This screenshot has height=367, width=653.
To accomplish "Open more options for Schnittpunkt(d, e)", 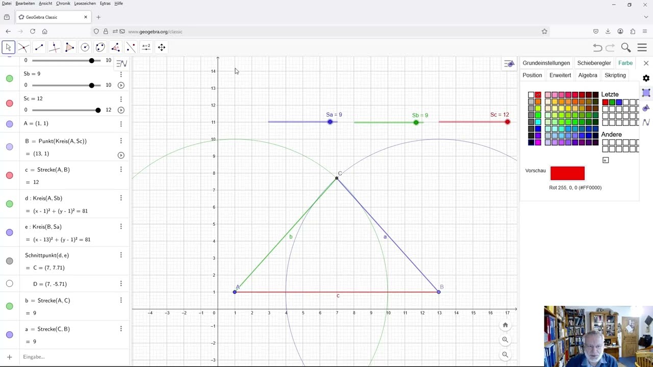I will (x=121, y=255).
